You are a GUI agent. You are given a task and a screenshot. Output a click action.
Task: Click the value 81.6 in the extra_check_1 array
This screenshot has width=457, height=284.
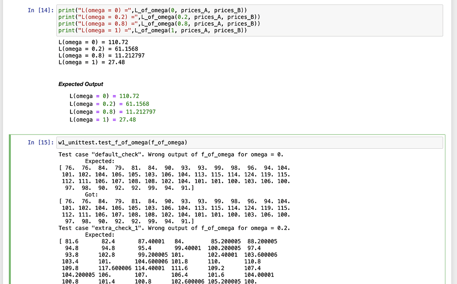point(72,242)
